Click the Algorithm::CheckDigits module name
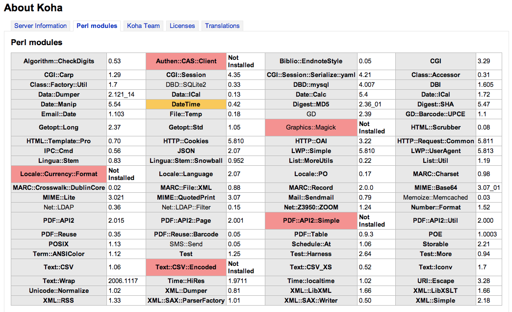The height and width of the screenshot is (312, 512). [x=59, y=61]
